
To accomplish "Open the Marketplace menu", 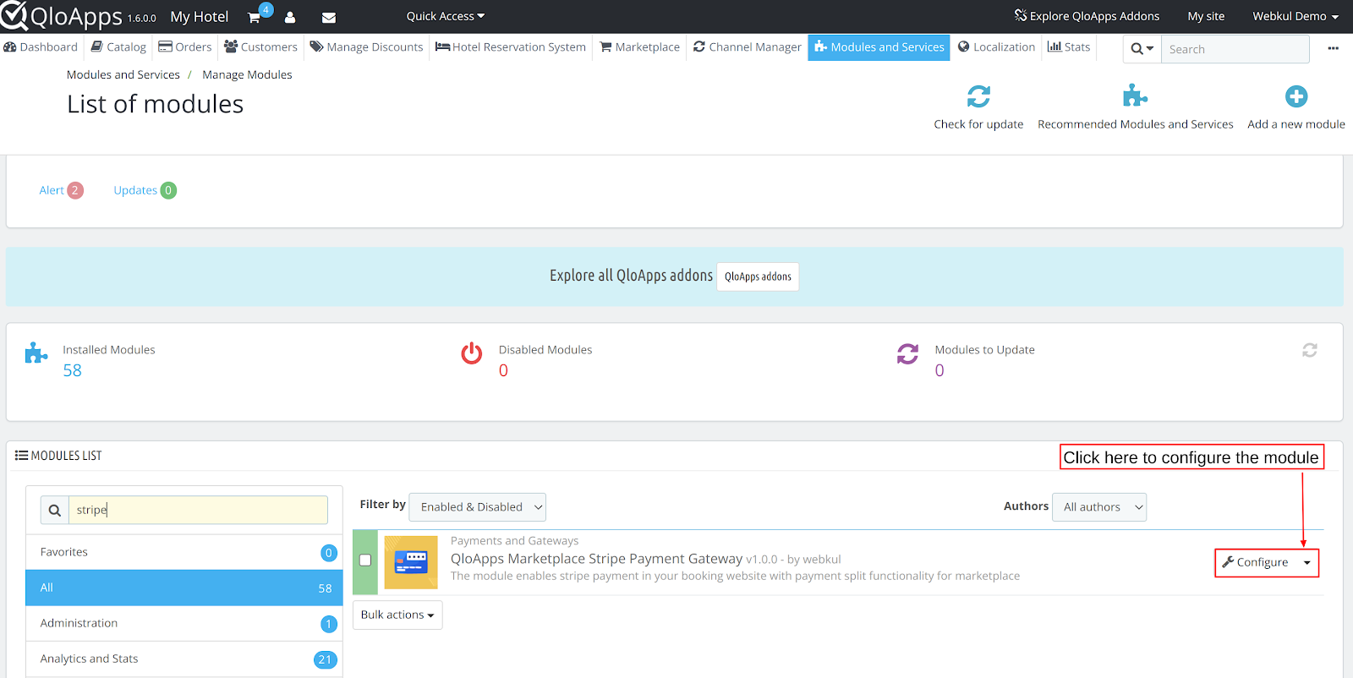I will (639, 47).
